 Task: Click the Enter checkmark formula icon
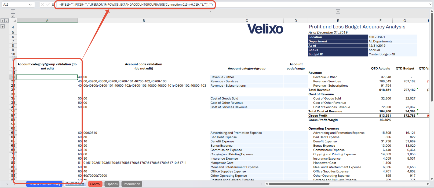click(48, 5)
